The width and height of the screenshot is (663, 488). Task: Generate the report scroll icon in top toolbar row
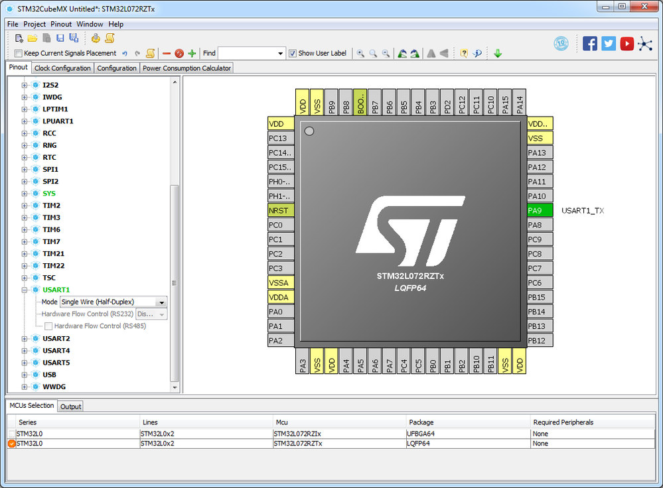click(x=110, y=38)
